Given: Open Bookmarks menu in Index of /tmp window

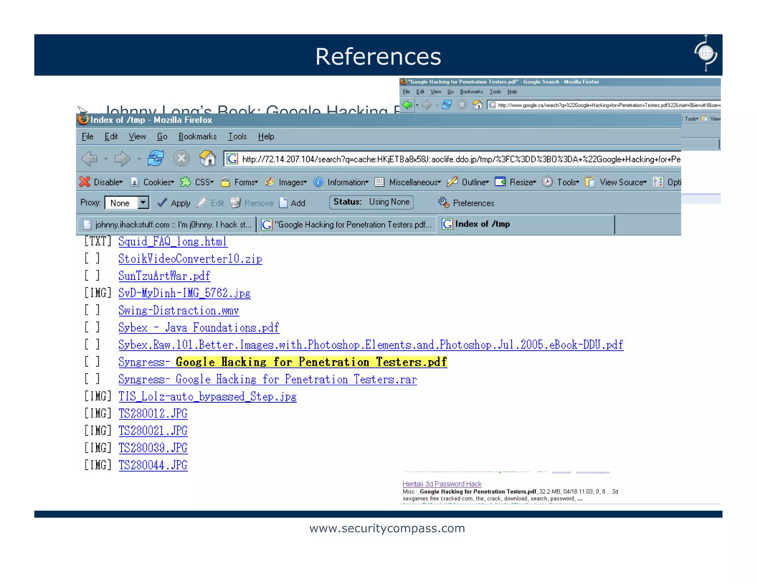Looking at the screenshot, I should click(x=198, y=136).
